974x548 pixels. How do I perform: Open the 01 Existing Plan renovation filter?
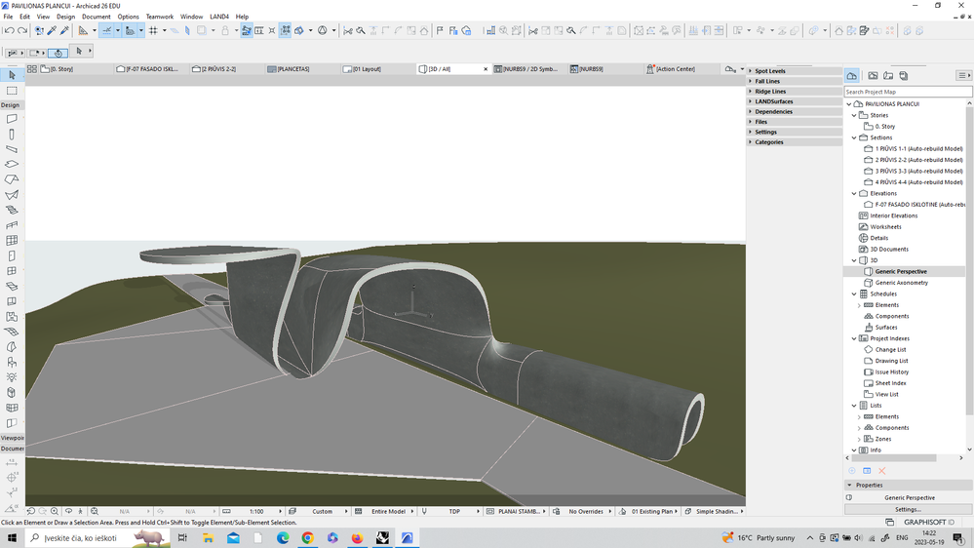(651, 511)
